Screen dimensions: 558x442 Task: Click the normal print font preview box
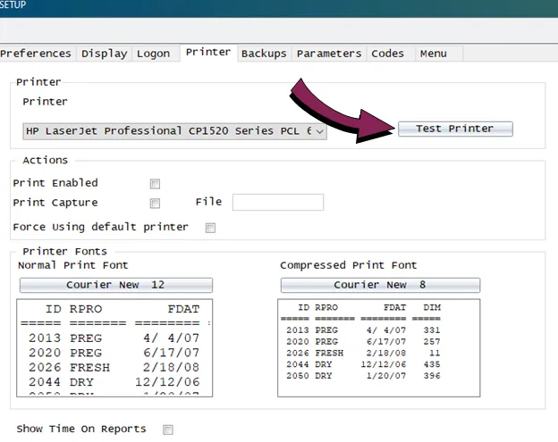(114, 348)
